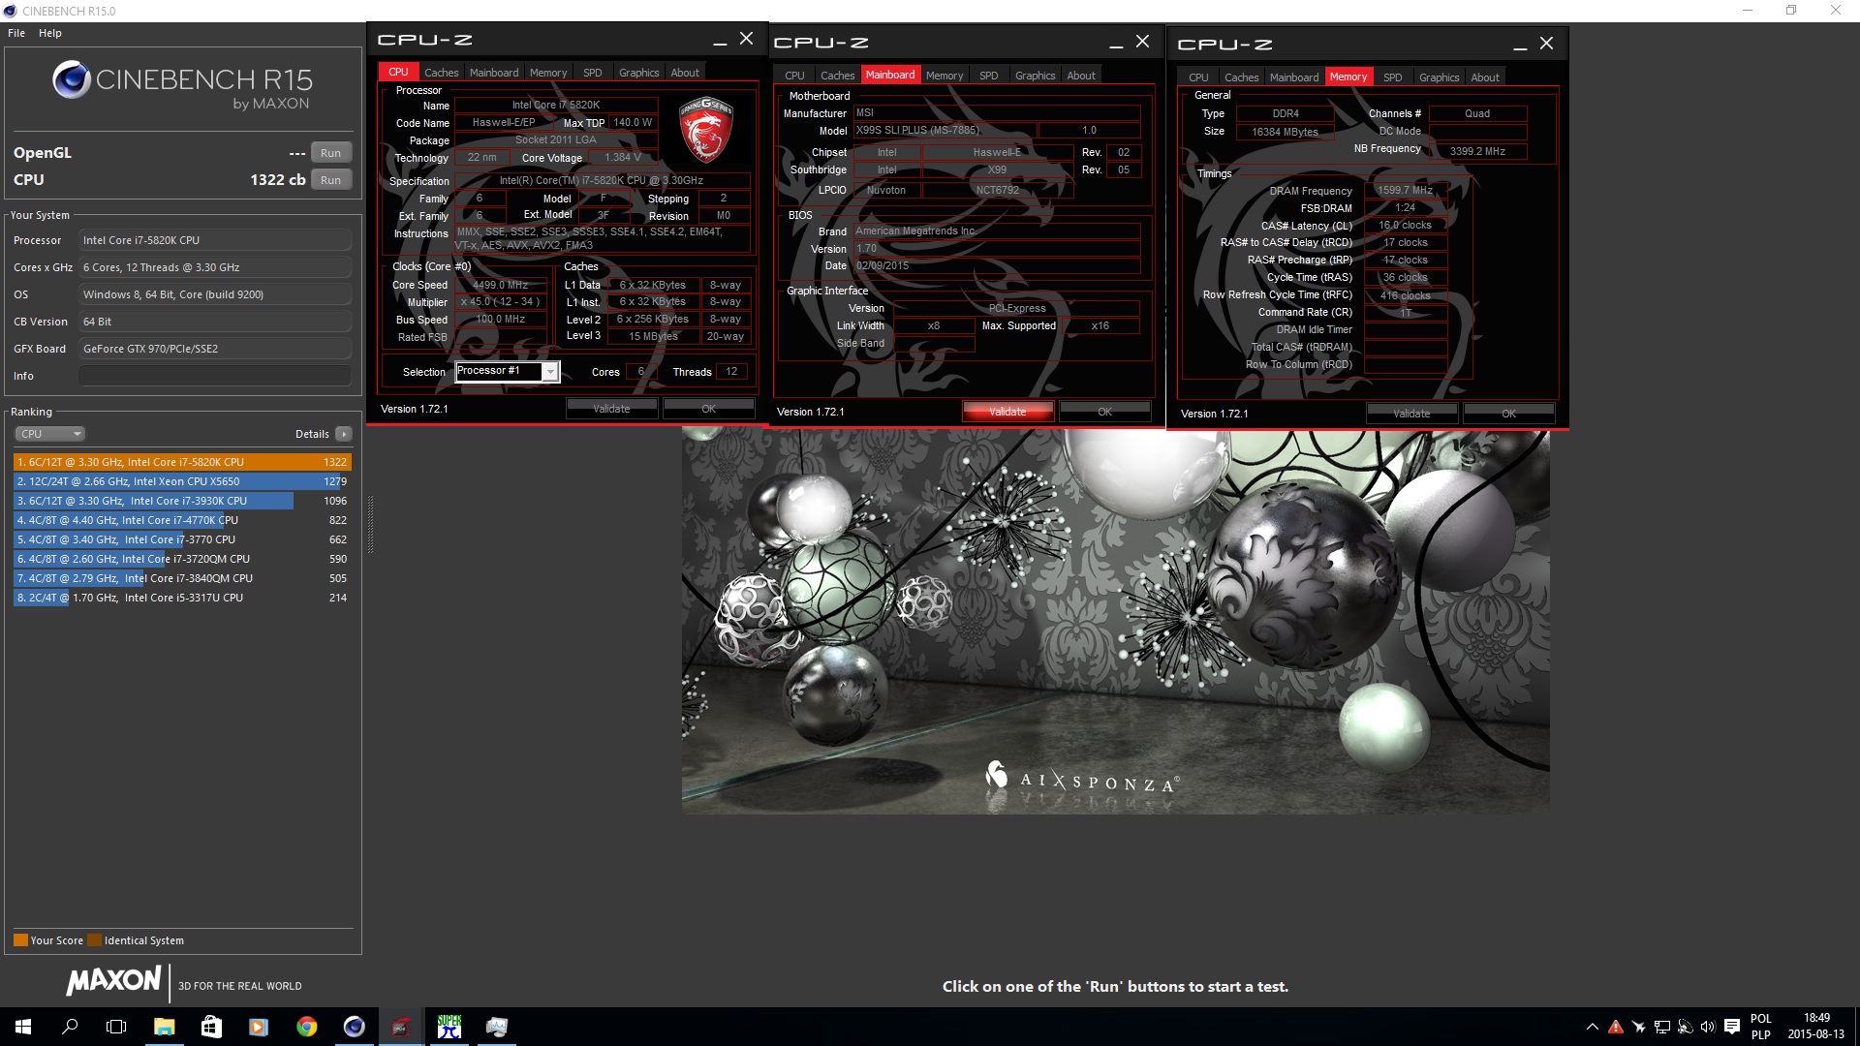The height and width of the screenshot is (1046, 1860).
Task: Open Google Chrome from the taskbar
Action: pyautogui.click(x=306, y=1027)
